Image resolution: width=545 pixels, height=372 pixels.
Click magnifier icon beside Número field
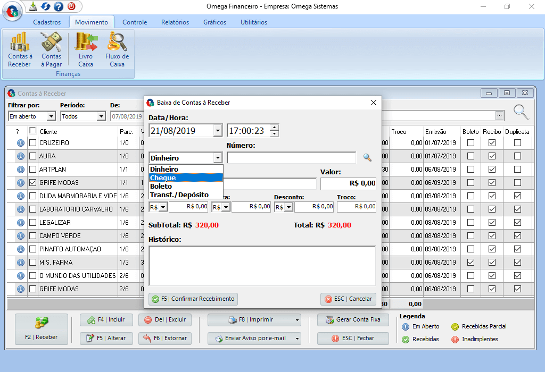pos(367,157)
